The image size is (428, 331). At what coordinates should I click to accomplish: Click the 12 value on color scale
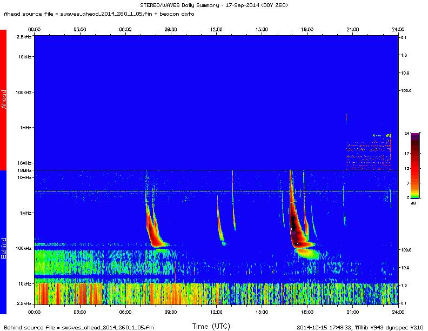click(x=407, y=168)
